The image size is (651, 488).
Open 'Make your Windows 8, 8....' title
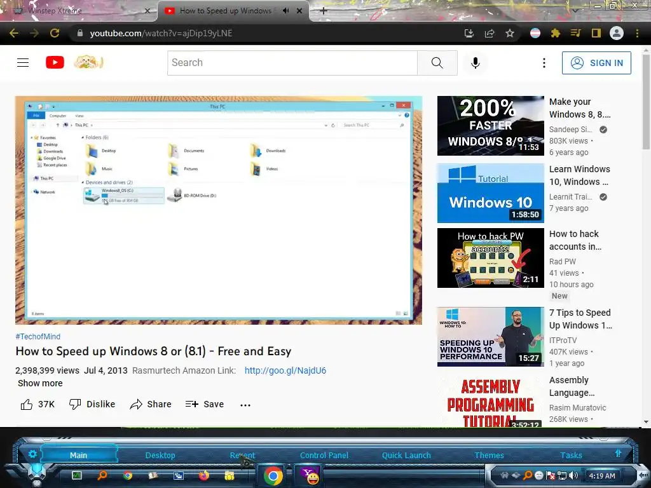pos(580,108)
